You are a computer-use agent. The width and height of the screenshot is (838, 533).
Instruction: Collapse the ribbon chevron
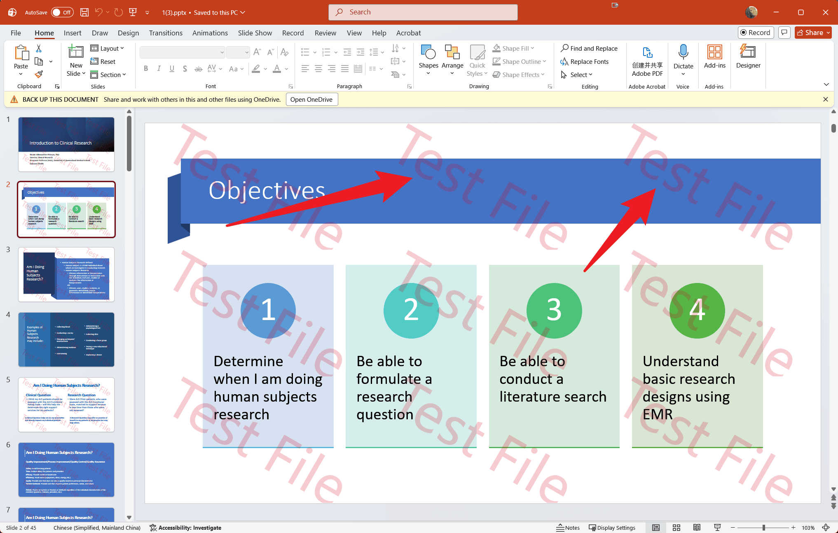click(826, 84)
